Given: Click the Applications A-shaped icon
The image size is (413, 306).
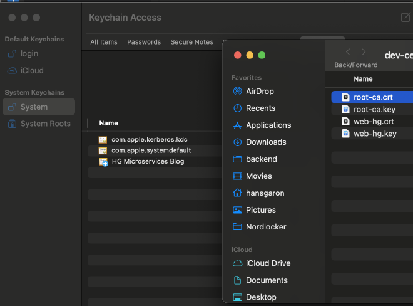Looking at the screenshot, I should point(237,125).
